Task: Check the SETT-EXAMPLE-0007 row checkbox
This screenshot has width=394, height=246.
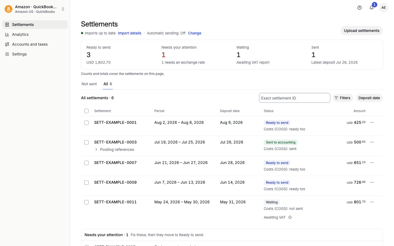Action: [x=86, y=163]
